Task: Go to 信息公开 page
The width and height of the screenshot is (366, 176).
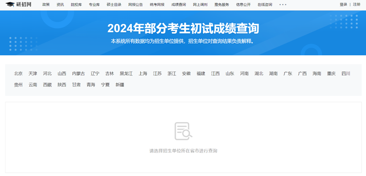Action: click(243, 5)
